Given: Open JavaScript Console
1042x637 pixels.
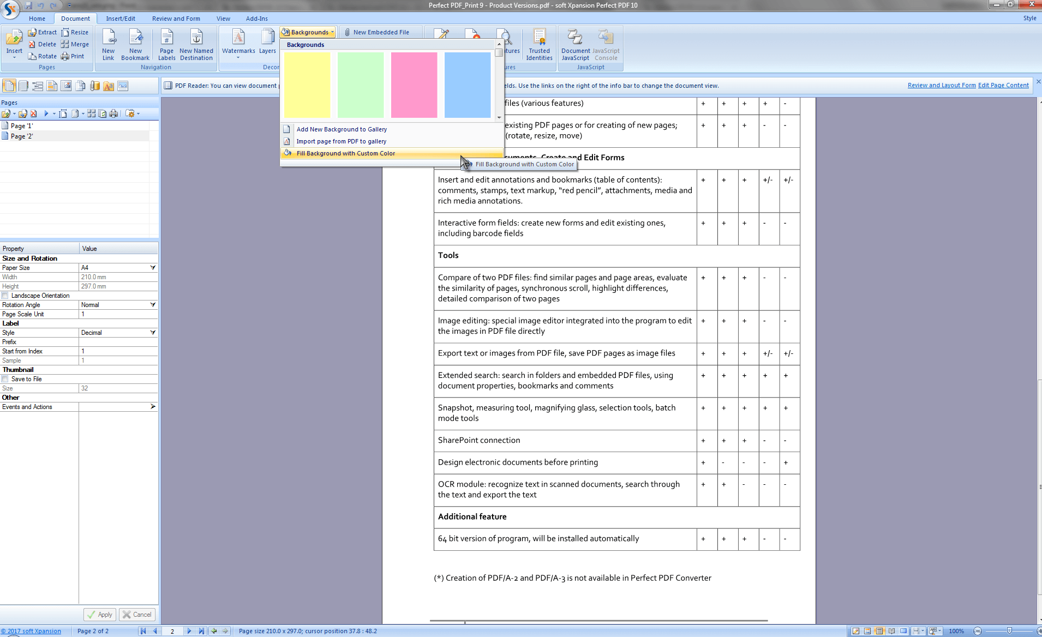Looking at the screenshot, I should tap(606, 45).
